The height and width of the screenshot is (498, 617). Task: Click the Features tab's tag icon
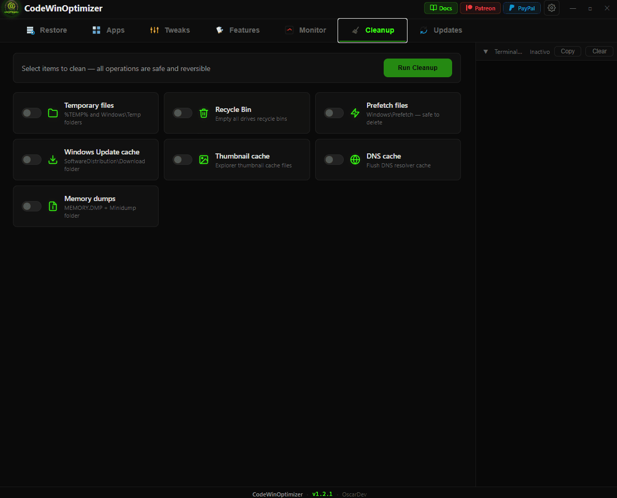point(219,30)
